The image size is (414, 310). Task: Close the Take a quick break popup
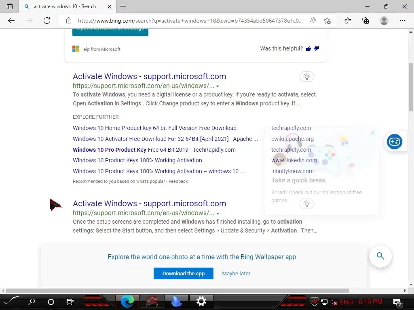click(372, 133)
